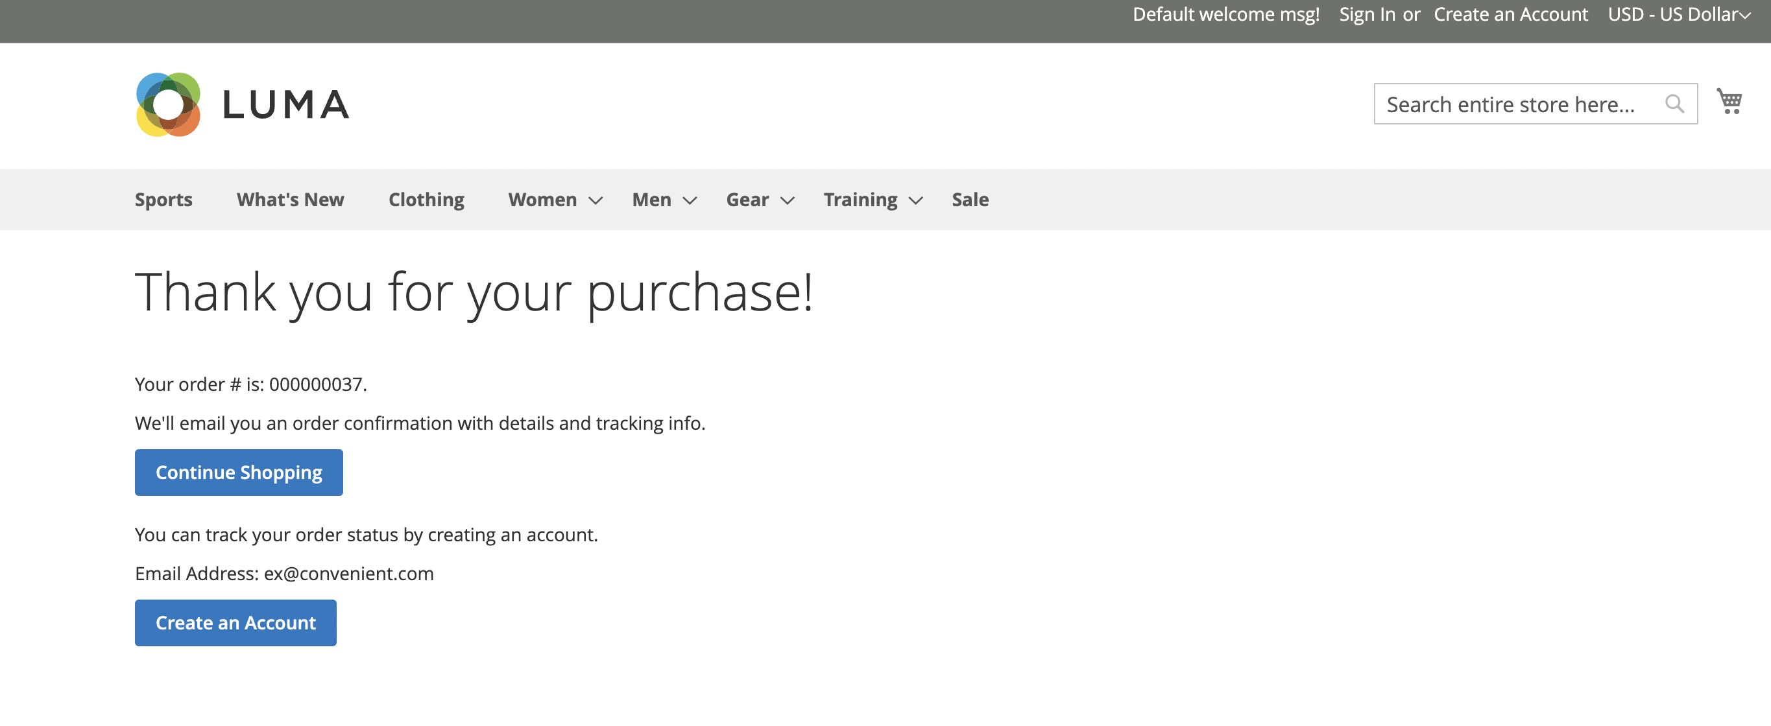
Task: Click the Default welcome msg! text
Action: pyautogui.click(x=1226, y=14)
